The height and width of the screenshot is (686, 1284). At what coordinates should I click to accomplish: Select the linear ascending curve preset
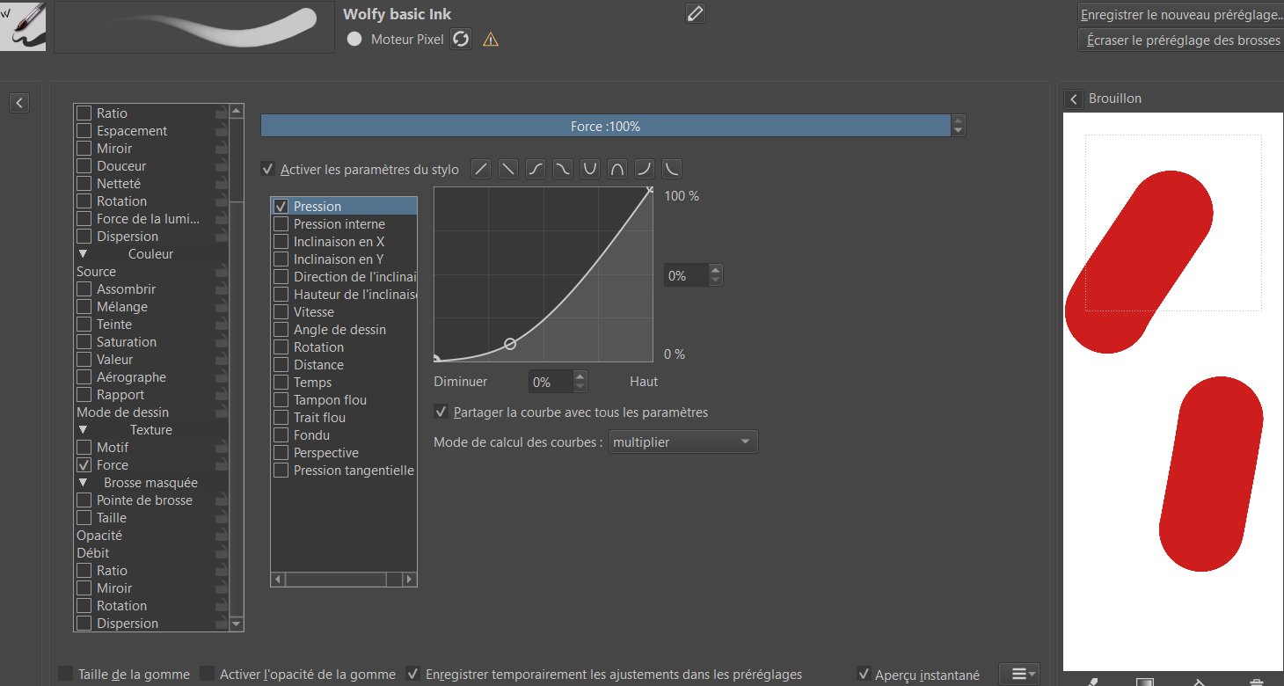tap(481, 168)
